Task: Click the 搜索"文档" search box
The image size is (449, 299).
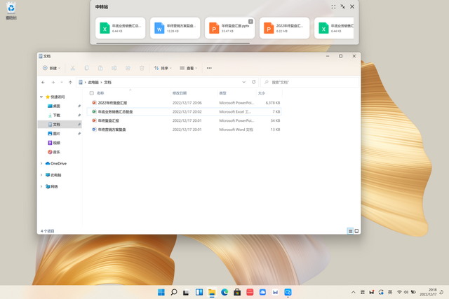Action: pyautogui.click(x=309, y=82)
